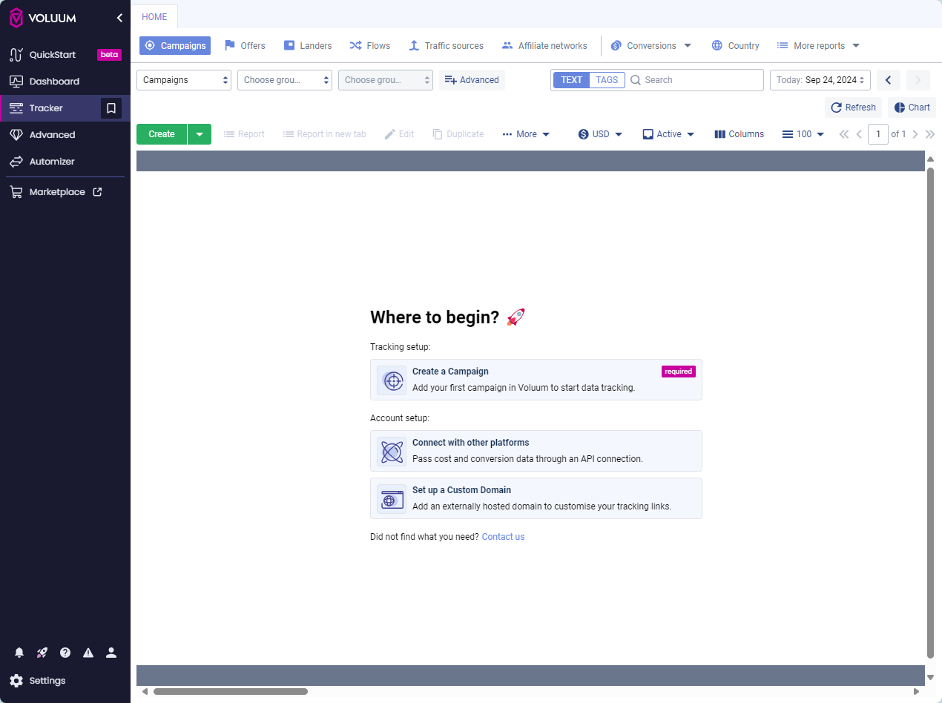Click the Voluum logo icon
The height and width of the screenshot is (703, 942).
[x=16, y=18]
